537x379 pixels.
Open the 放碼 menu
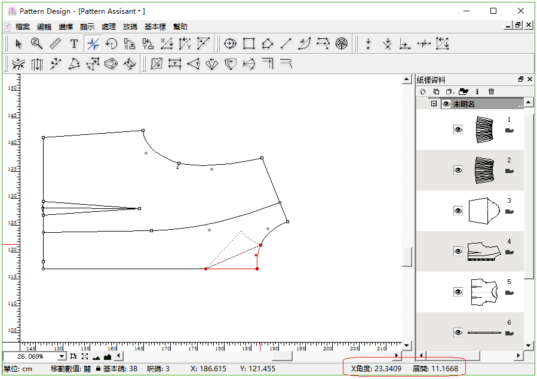click(130, 27)
